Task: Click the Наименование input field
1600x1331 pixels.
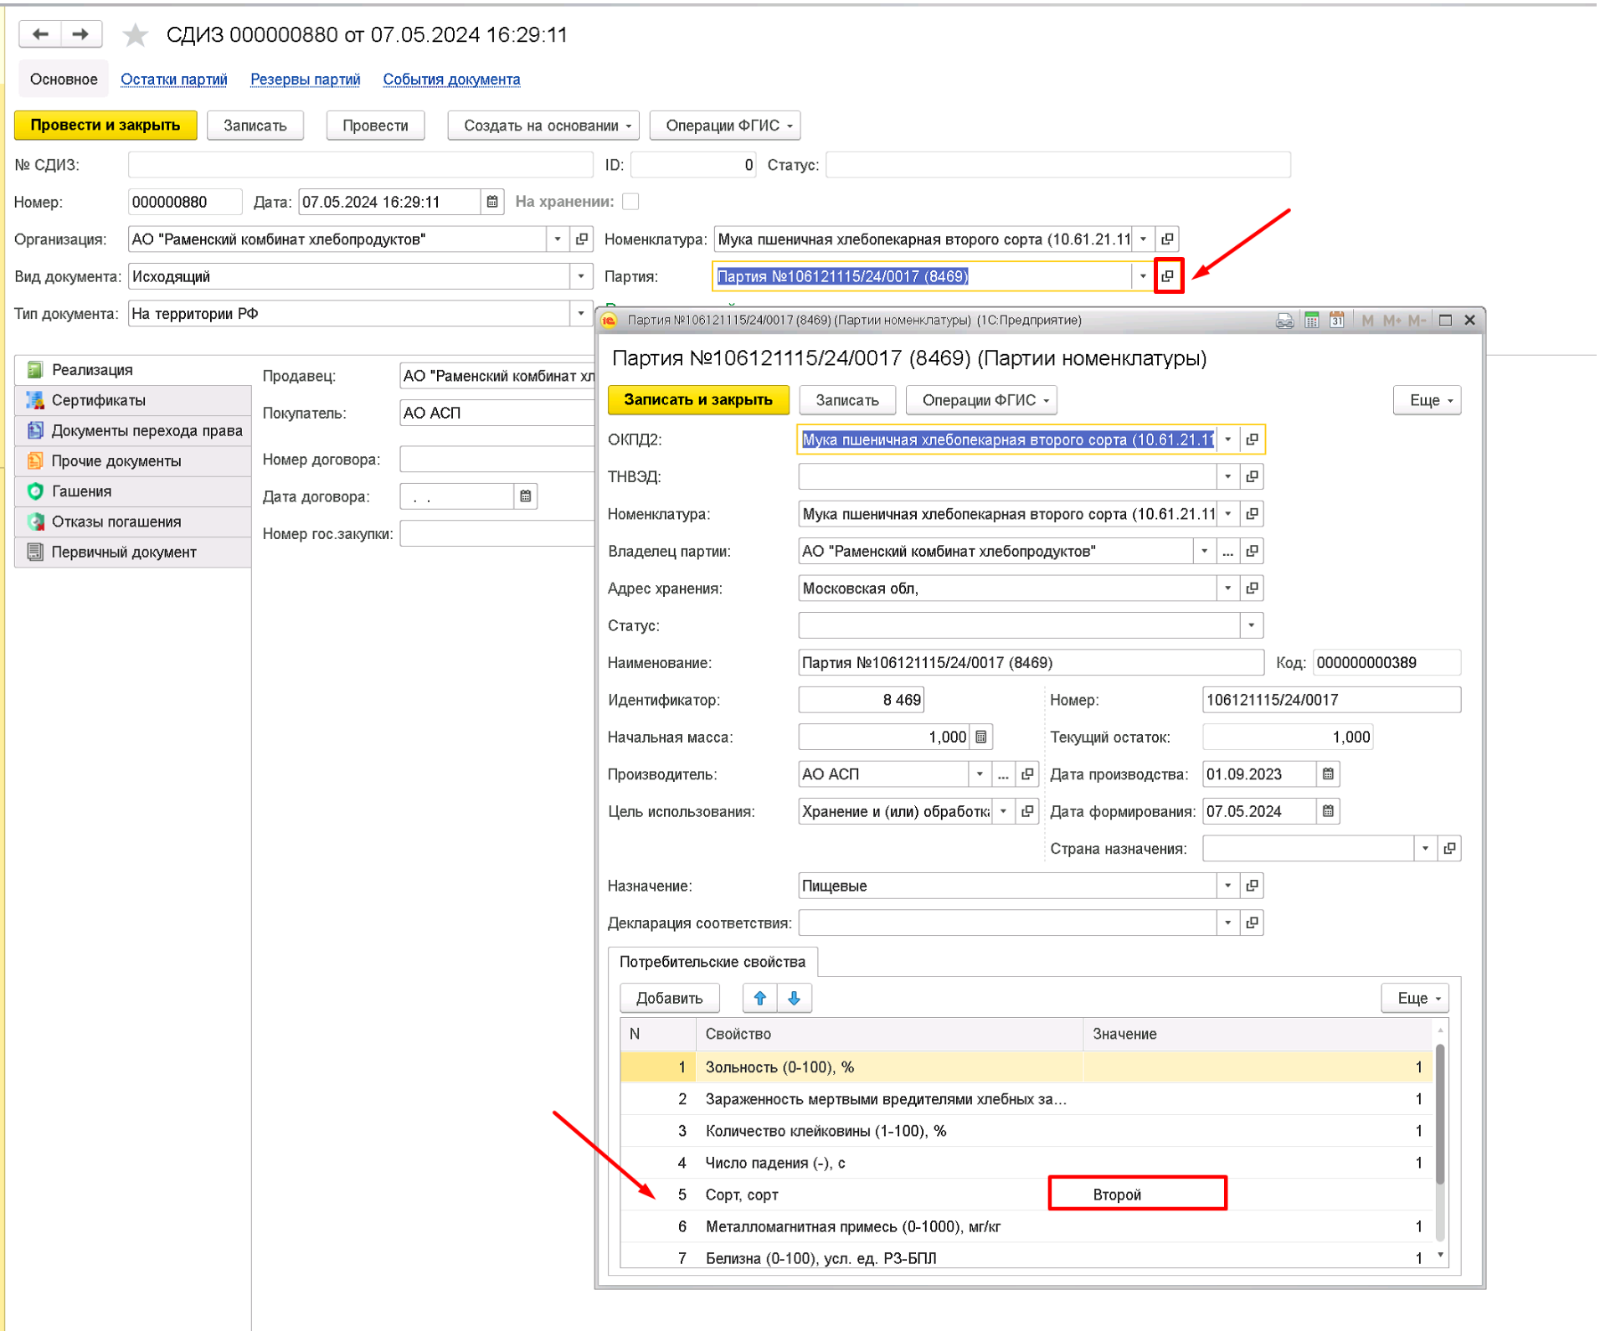Action: [1031, 663]
